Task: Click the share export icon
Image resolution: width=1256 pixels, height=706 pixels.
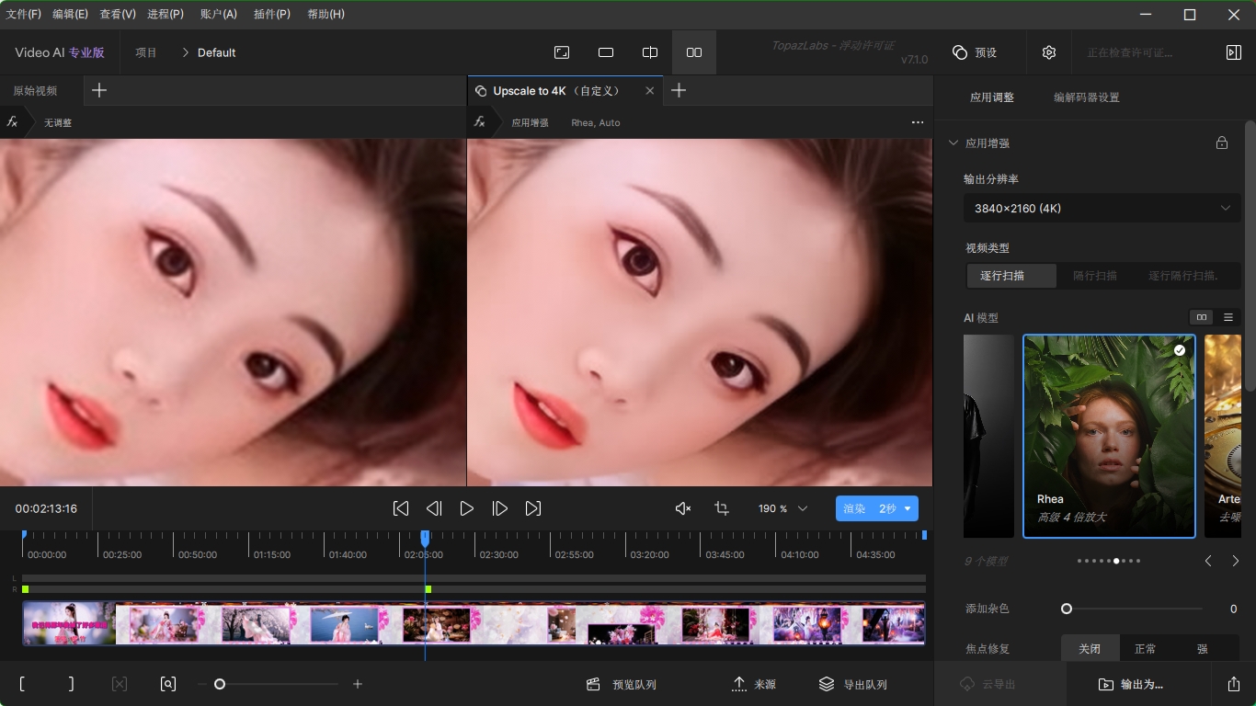Action: click(x=1233, y=684)
